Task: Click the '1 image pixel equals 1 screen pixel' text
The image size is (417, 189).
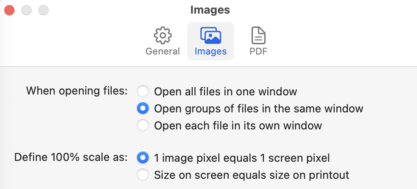Action: click(x=242, y=158)
